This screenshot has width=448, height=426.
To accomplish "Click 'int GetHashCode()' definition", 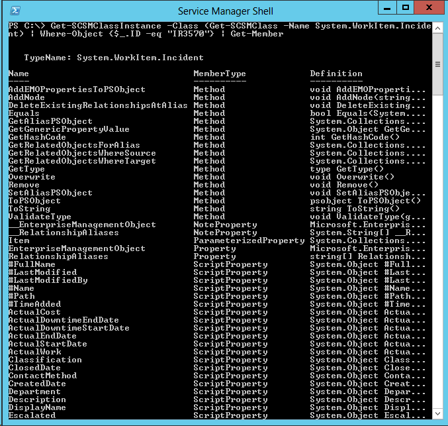I will pyautogui.click(x=355, y=137).
